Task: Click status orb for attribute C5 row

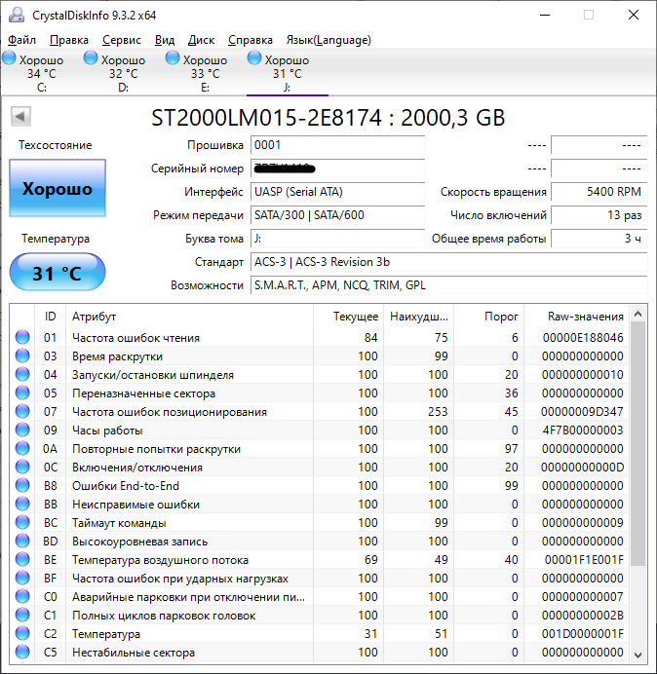Action: [22, 652]
